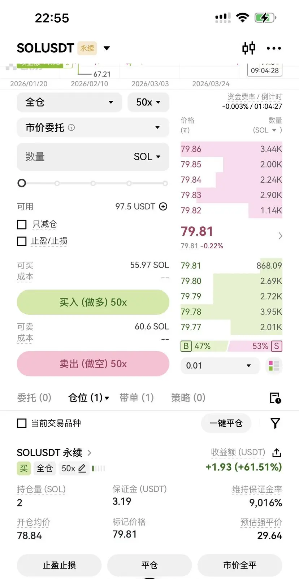
Task: Open the 0.01 price precision dropdown
Action: [220, 366]
